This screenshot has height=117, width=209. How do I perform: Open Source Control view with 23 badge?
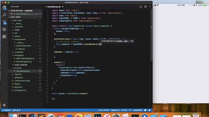coord(4,22)
